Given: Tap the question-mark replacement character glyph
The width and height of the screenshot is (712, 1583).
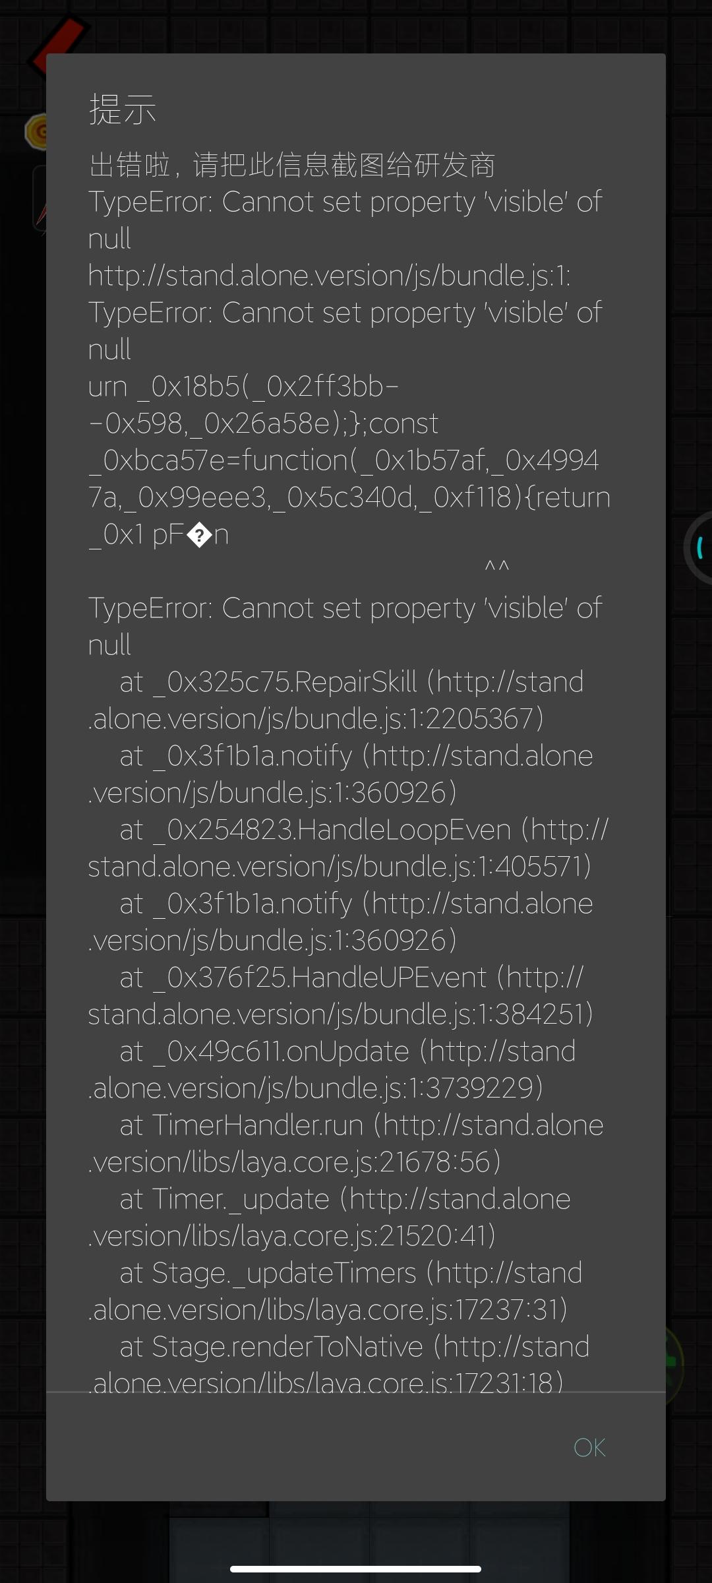Looking at the screenshot, I should (198, 535).
